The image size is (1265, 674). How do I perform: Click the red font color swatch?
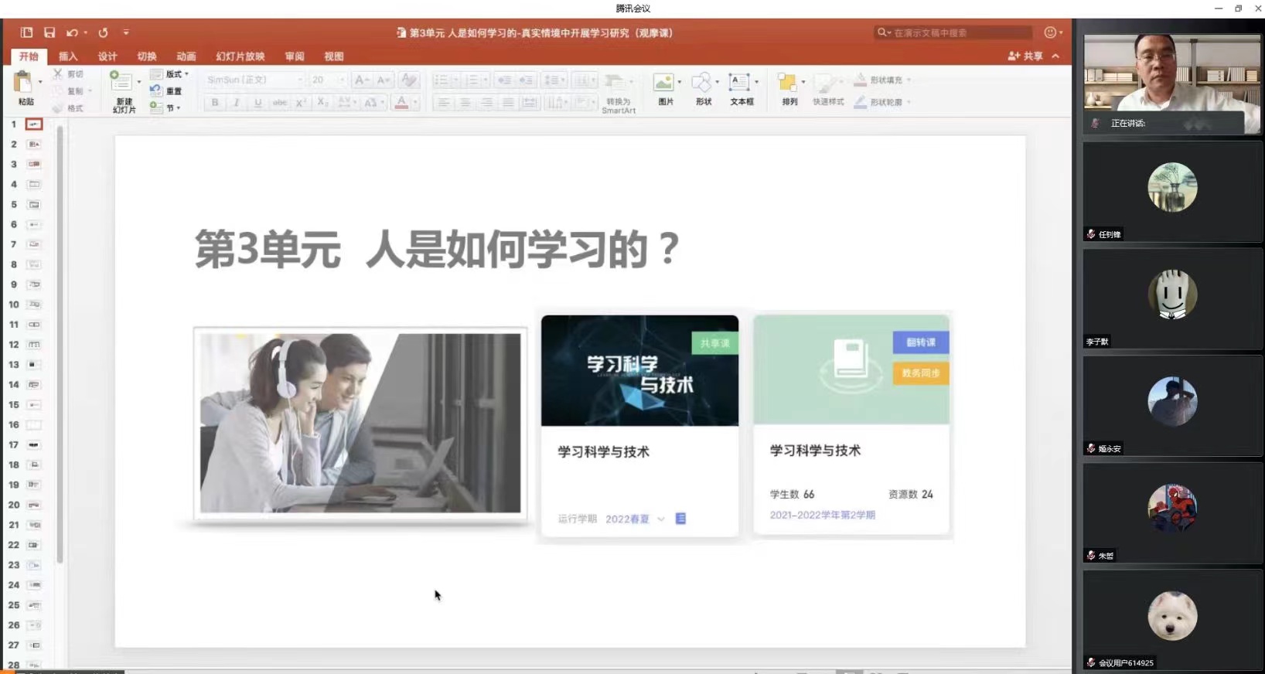pos(401,102)
